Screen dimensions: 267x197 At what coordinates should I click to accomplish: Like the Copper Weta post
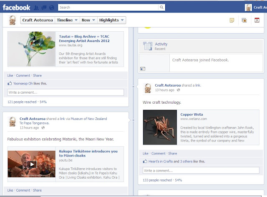point(146,154)
